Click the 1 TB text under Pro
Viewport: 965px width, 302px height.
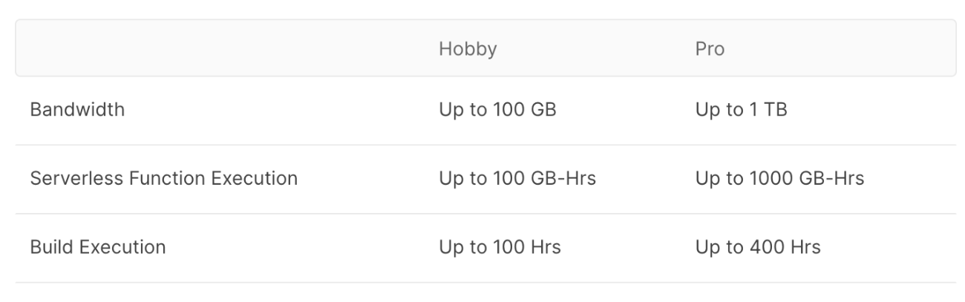coord(768,111)
